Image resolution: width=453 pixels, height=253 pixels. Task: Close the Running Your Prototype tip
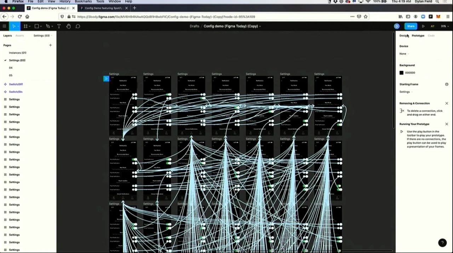tap(446, 124)
